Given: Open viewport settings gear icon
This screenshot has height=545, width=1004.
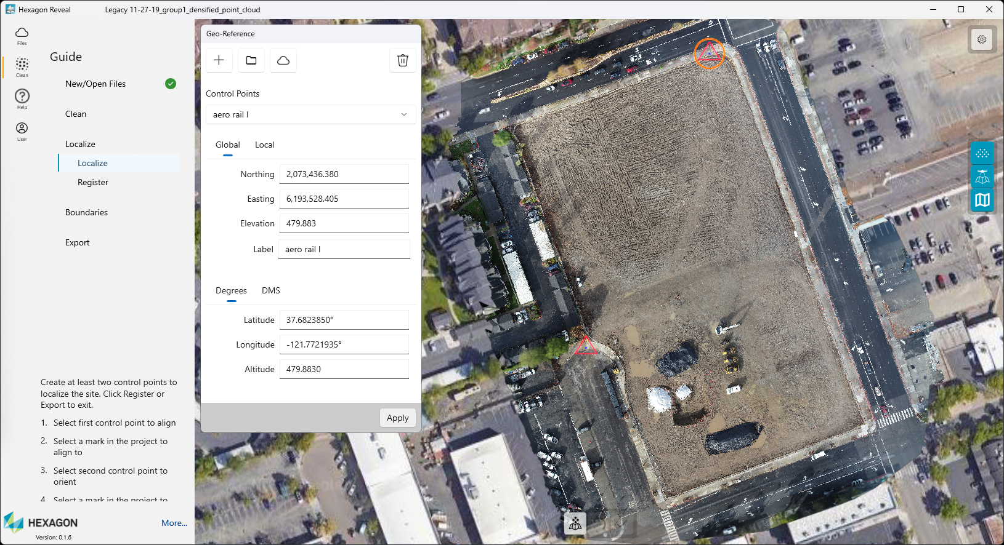Looking at the screenshot, I should tap(982, 39).
